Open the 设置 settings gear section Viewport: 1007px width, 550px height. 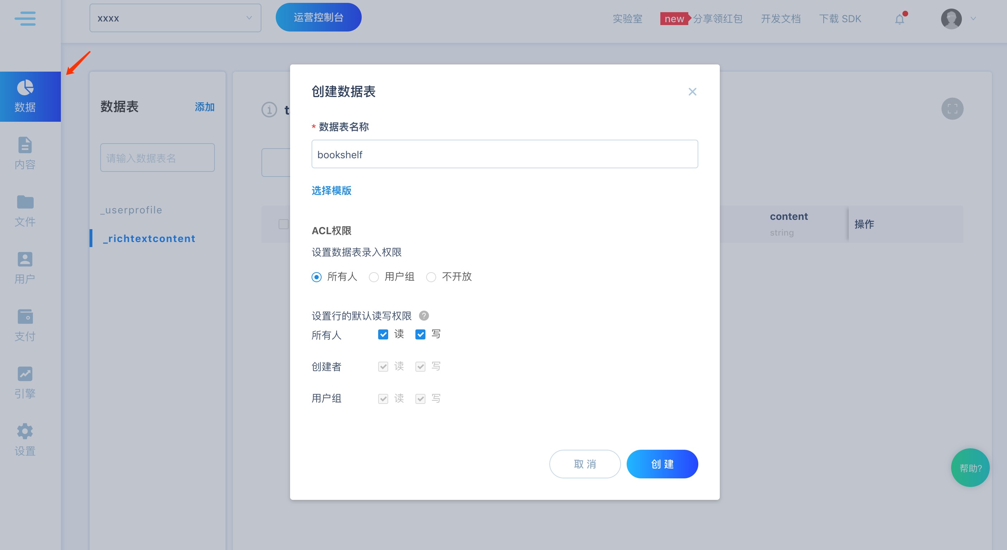[25, 440]
